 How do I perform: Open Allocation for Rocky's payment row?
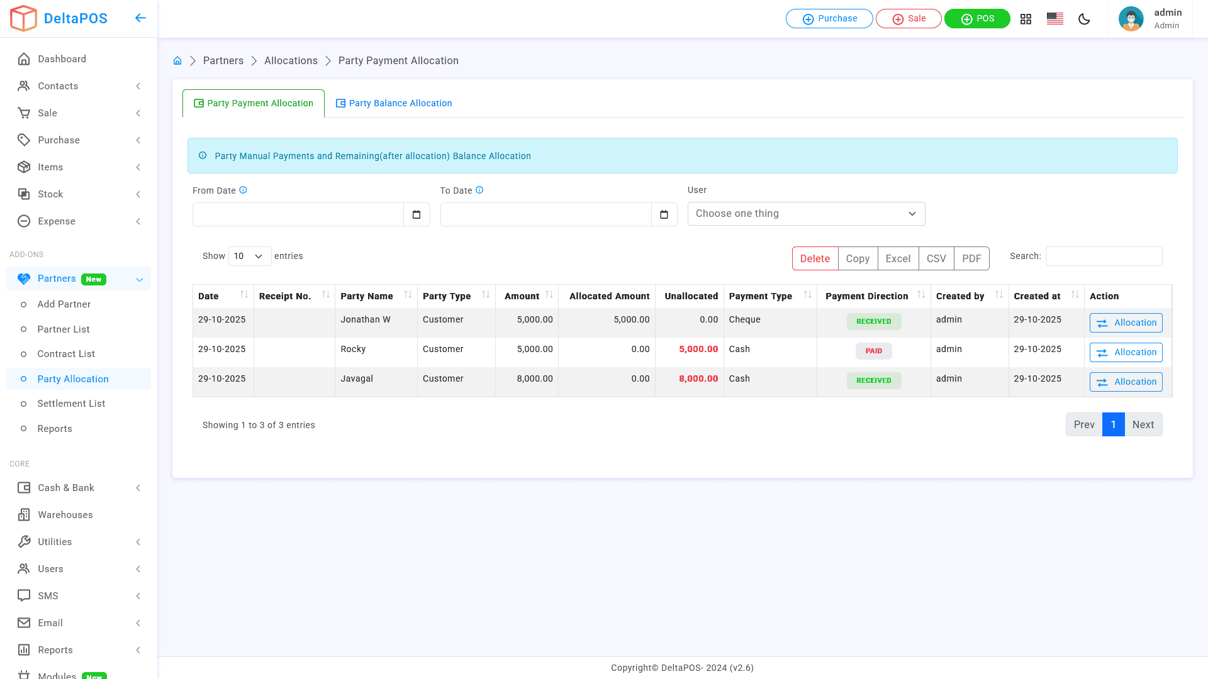pyautogui.click(x=1126, y=352)
